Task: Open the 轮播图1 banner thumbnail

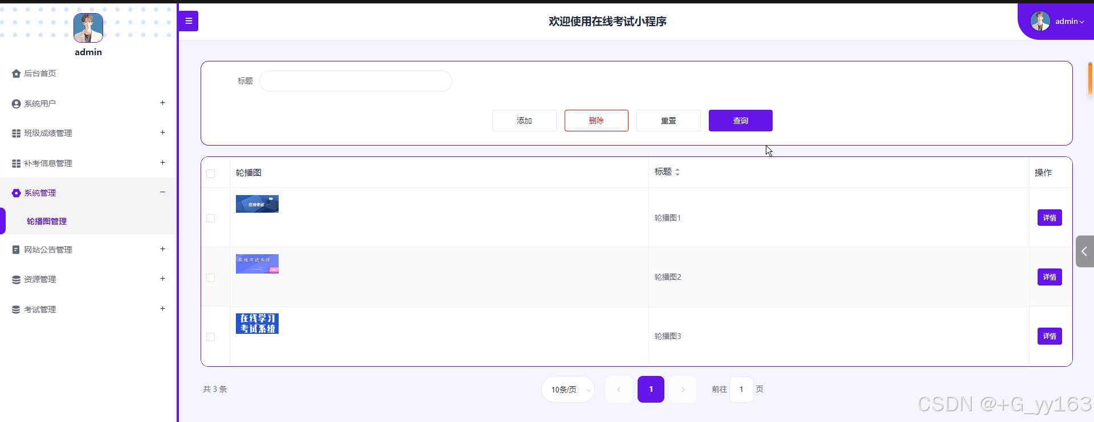Action: [257, 204]
